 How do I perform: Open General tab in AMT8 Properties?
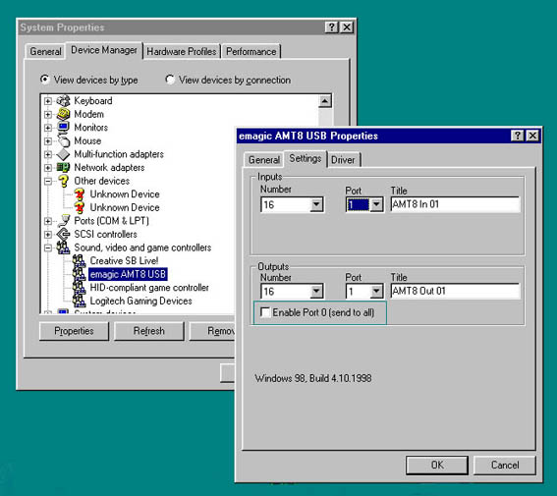(x=264, y=160)
